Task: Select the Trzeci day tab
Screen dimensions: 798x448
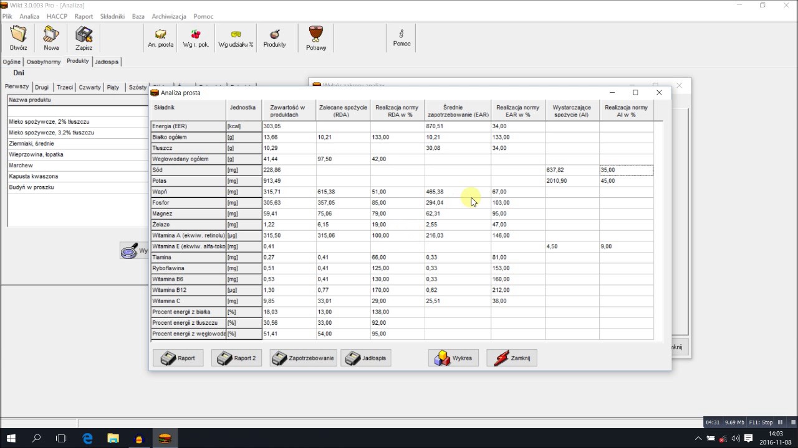Action: [65, 88]
